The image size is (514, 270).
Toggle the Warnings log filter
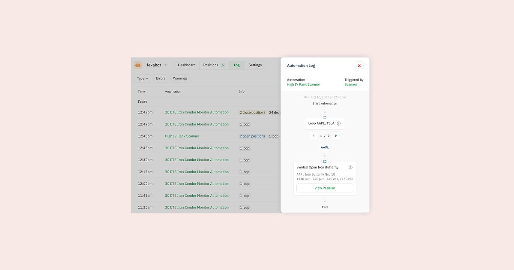point(180,78)
